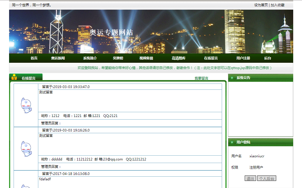The height and width of the screenshot is (188, 302).
Task: Click the username value xiaoniucr
Action: pyautogui.click(x=257, y=156)
